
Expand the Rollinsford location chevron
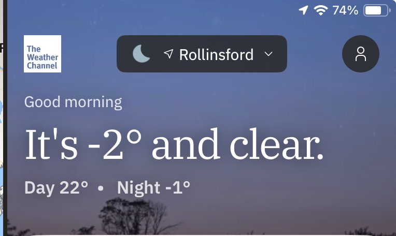(x=268, y=54)
